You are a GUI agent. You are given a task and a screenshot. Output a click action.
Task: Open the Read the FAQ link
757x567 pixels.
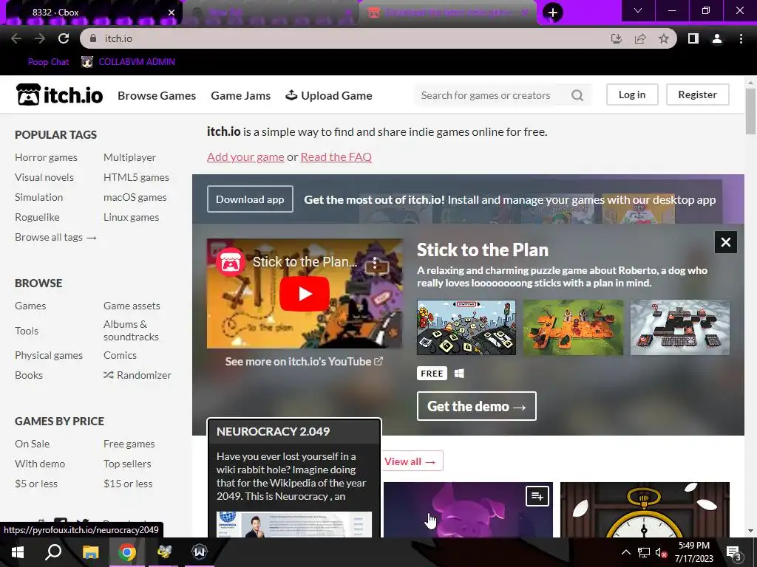[x=336, y=157]
